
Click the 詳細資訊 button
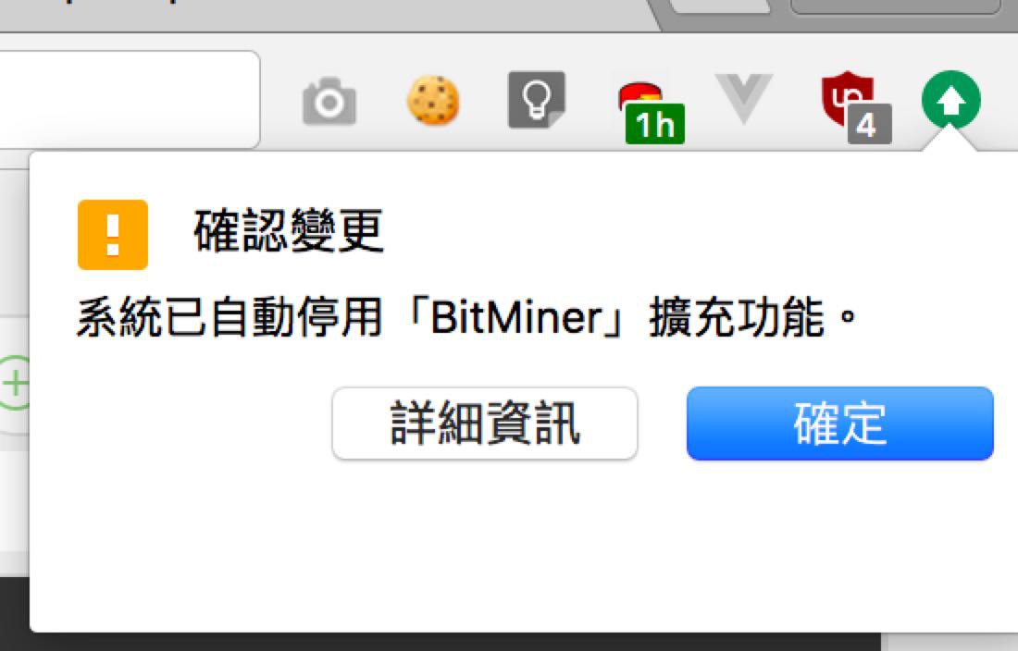coord(485,424)
